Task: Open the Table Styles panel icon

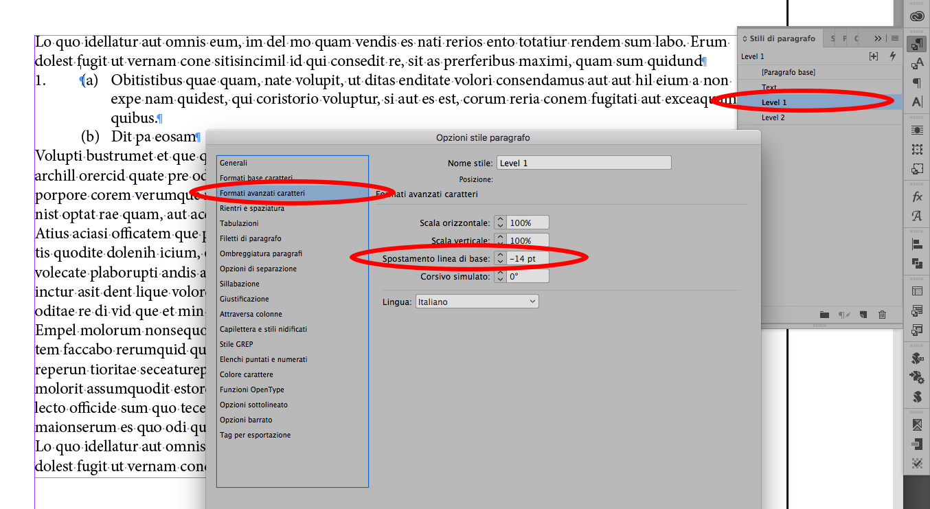Action: point(917,310)
